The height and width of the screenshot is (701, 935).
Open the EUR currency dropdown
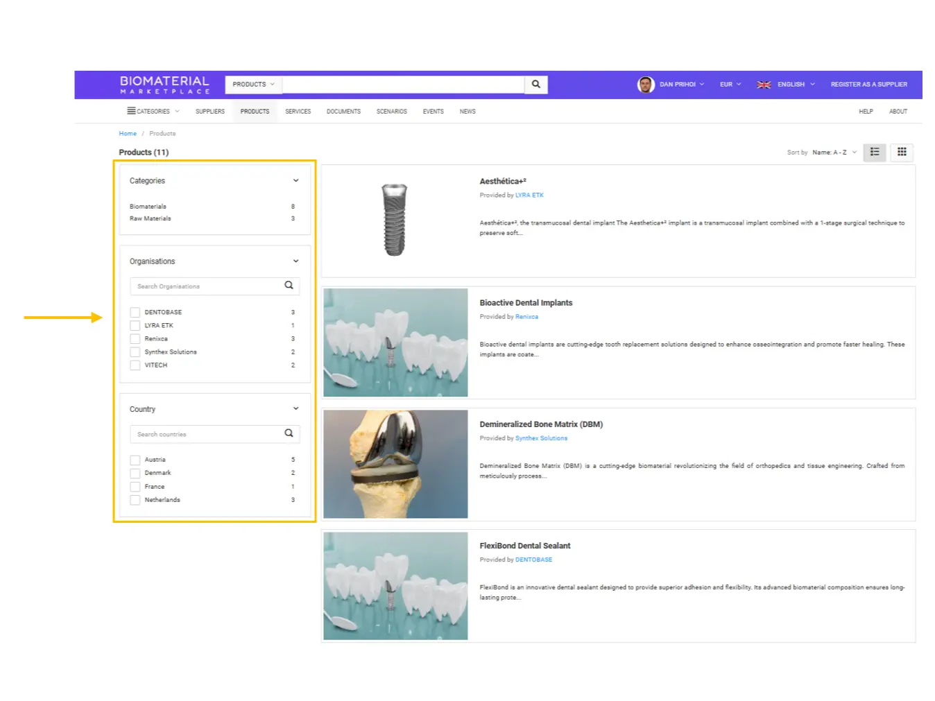tap(730, 85)
